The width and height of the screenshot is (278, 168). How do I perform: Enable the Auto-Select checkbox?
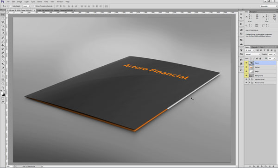11,6
